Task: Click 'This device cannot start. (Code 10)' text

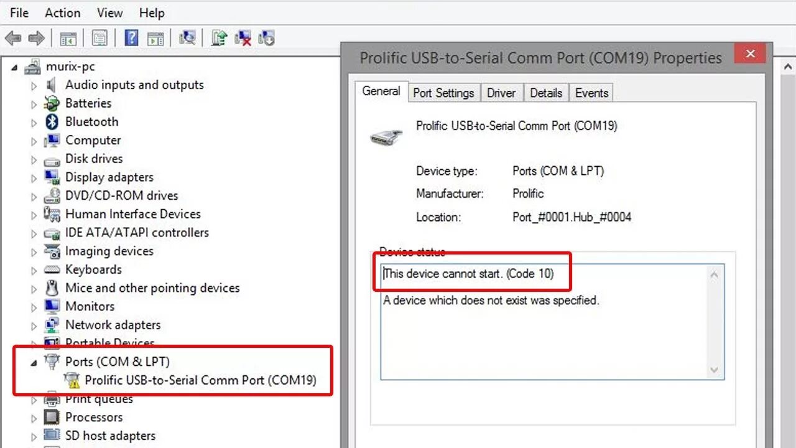Action: coord(468,273)
